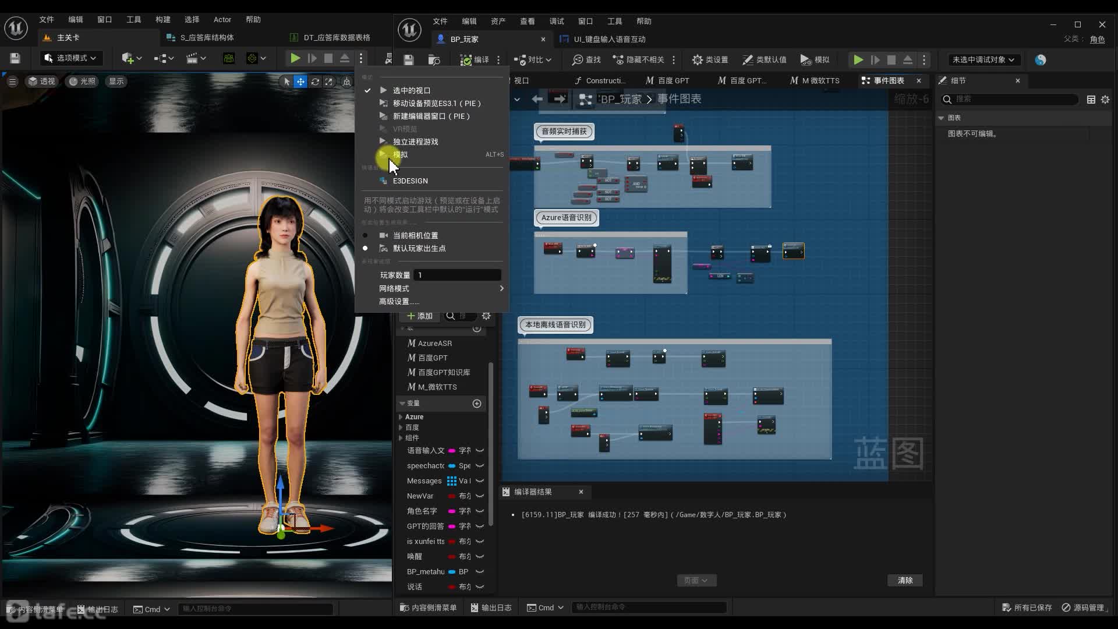Screen dimensions: 1118x629
Task: Compile the blueprint via 编译 icon
Action: 474,60
